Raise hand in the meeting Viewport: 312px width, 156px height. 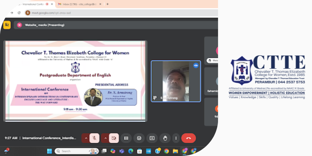[x=165, y=138]
